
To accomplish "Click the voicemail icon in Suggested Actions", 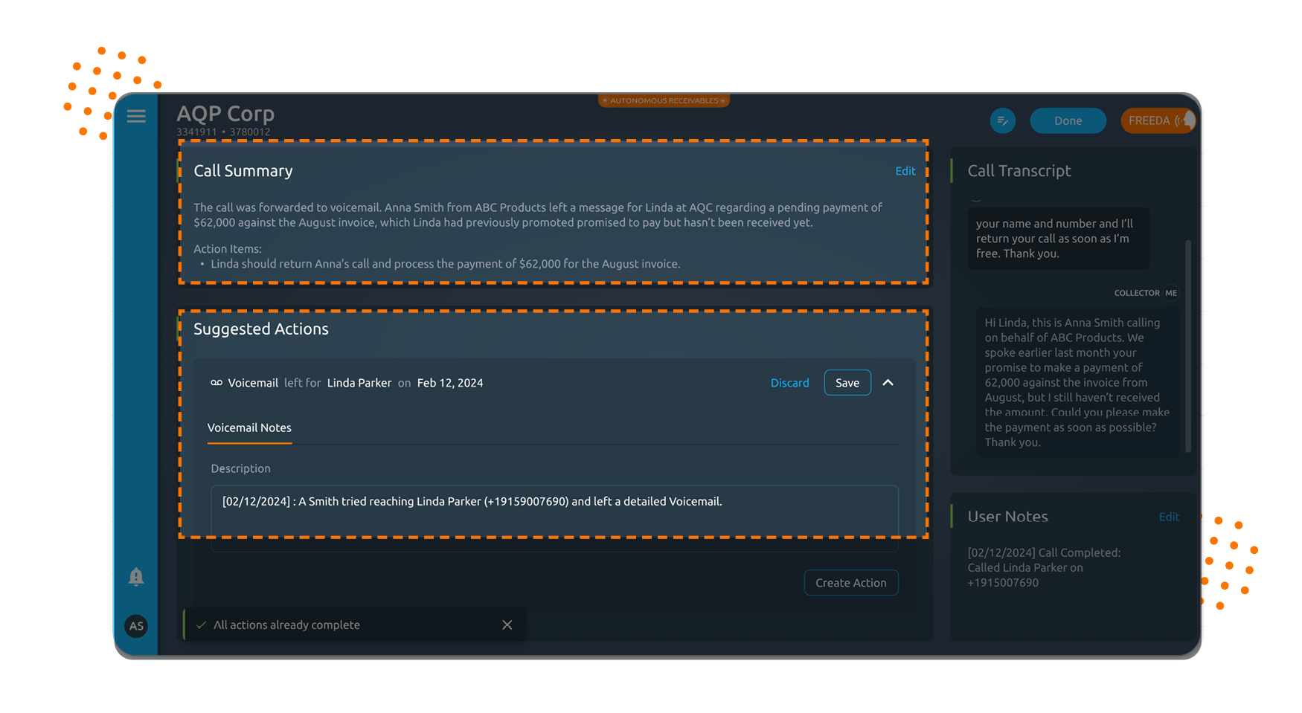I will point(216,382).
